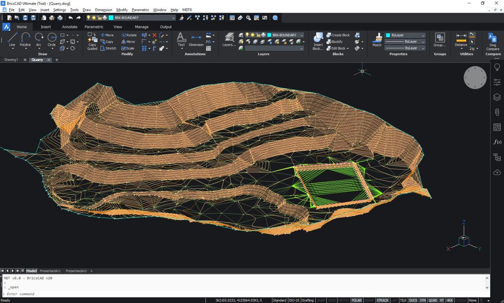
Task: Open the Parametric menu
Action: click(x=140, y=10)
